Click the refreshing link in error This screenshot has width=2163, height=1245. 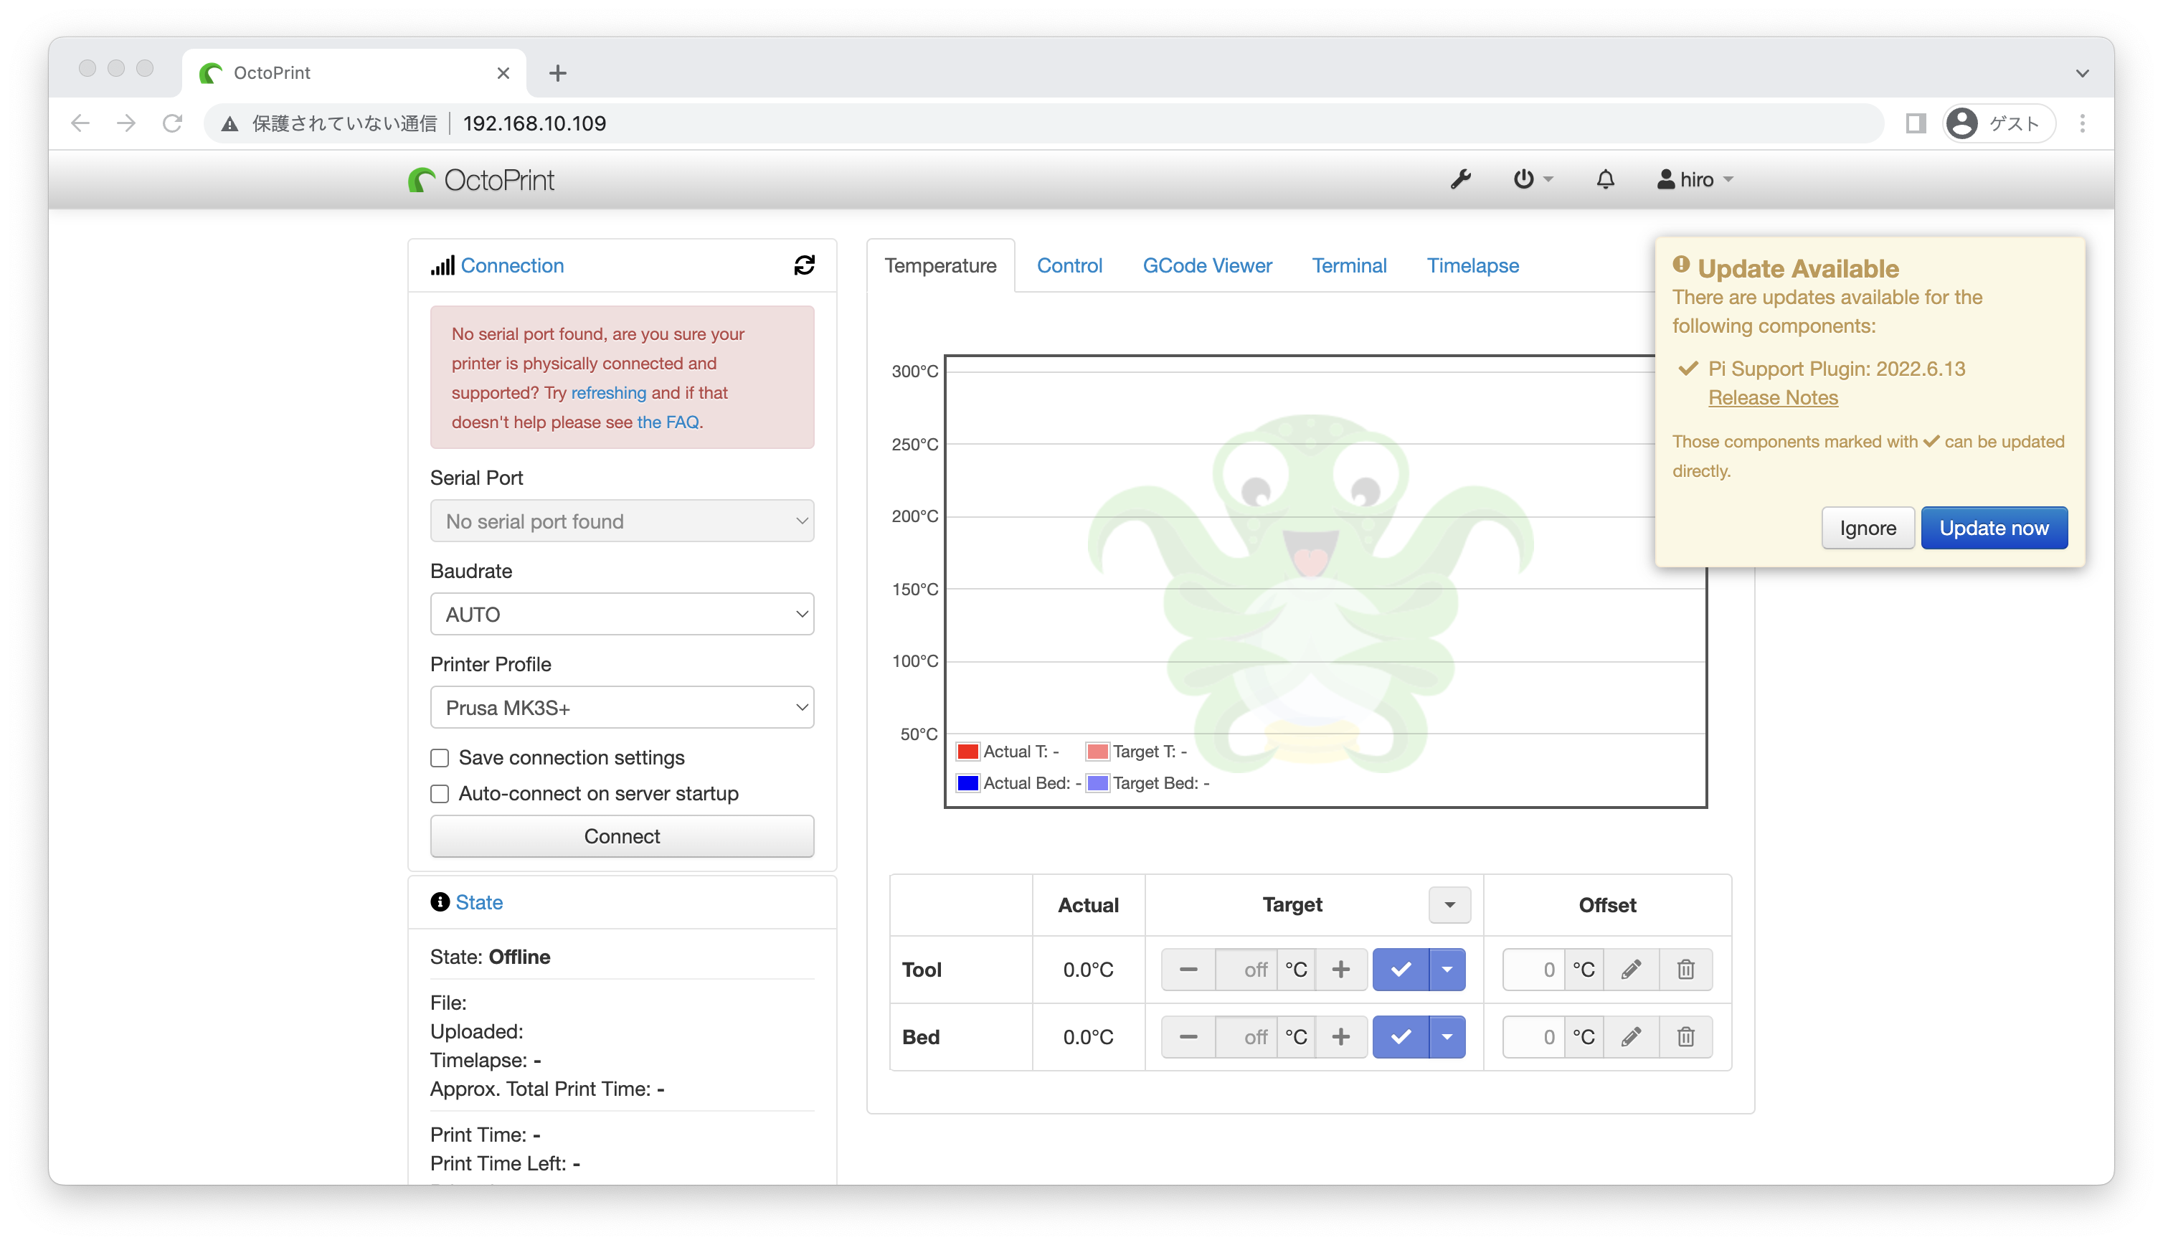click(x=608, y=392)
